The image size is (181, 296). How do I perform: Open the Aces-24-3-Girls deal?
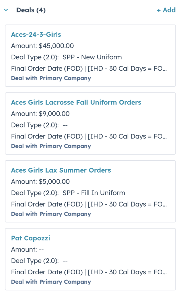pyautogui.click(x=36, y=35)
